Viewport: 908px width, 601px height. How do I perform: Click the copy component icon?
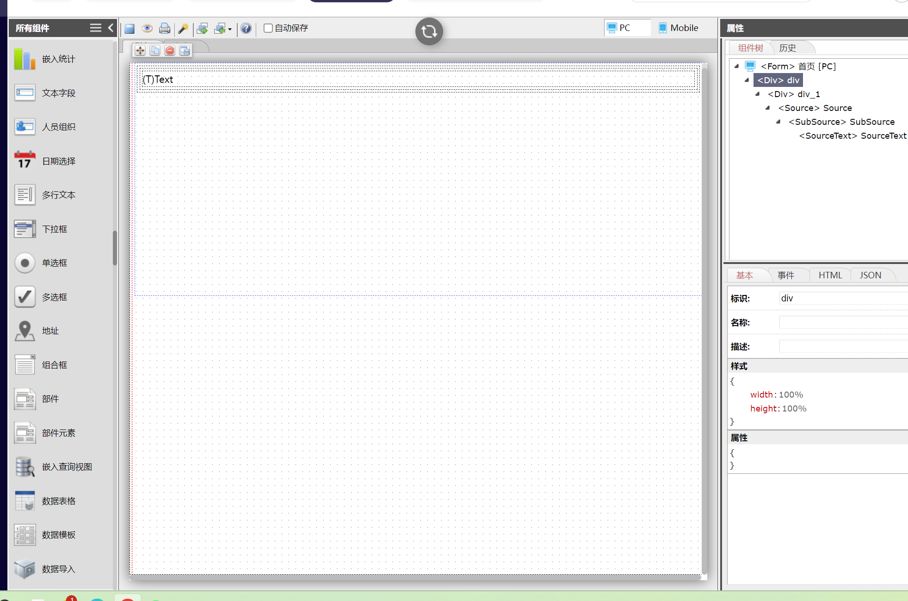[155, 50]
